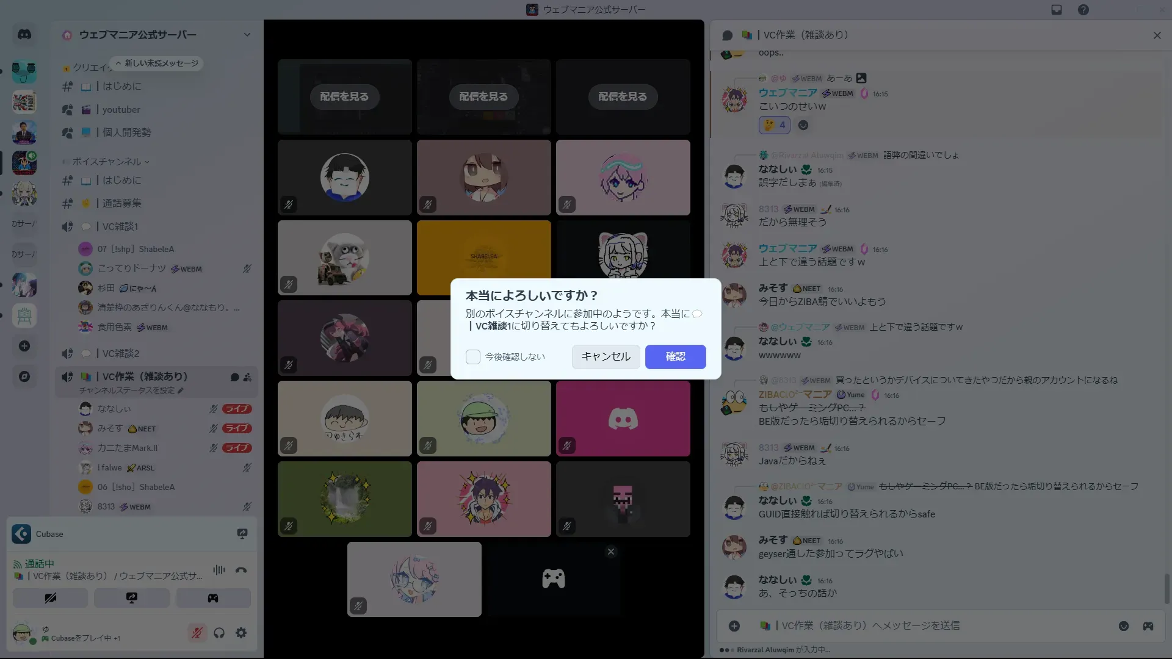Open noise suppression waveform icon

pos(219,570)
